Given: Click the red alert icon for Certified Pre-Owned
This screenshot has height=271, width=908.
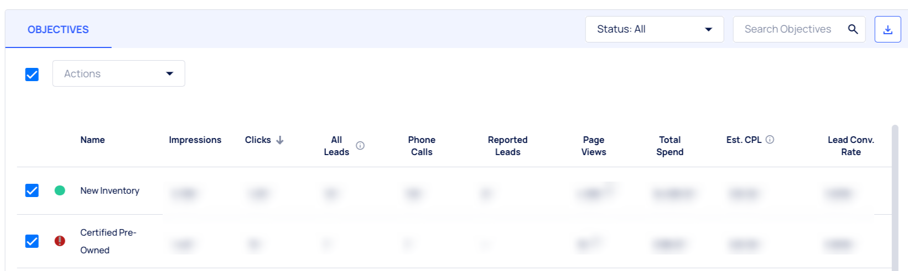Looking at the screenshot, I should (60, 241).
